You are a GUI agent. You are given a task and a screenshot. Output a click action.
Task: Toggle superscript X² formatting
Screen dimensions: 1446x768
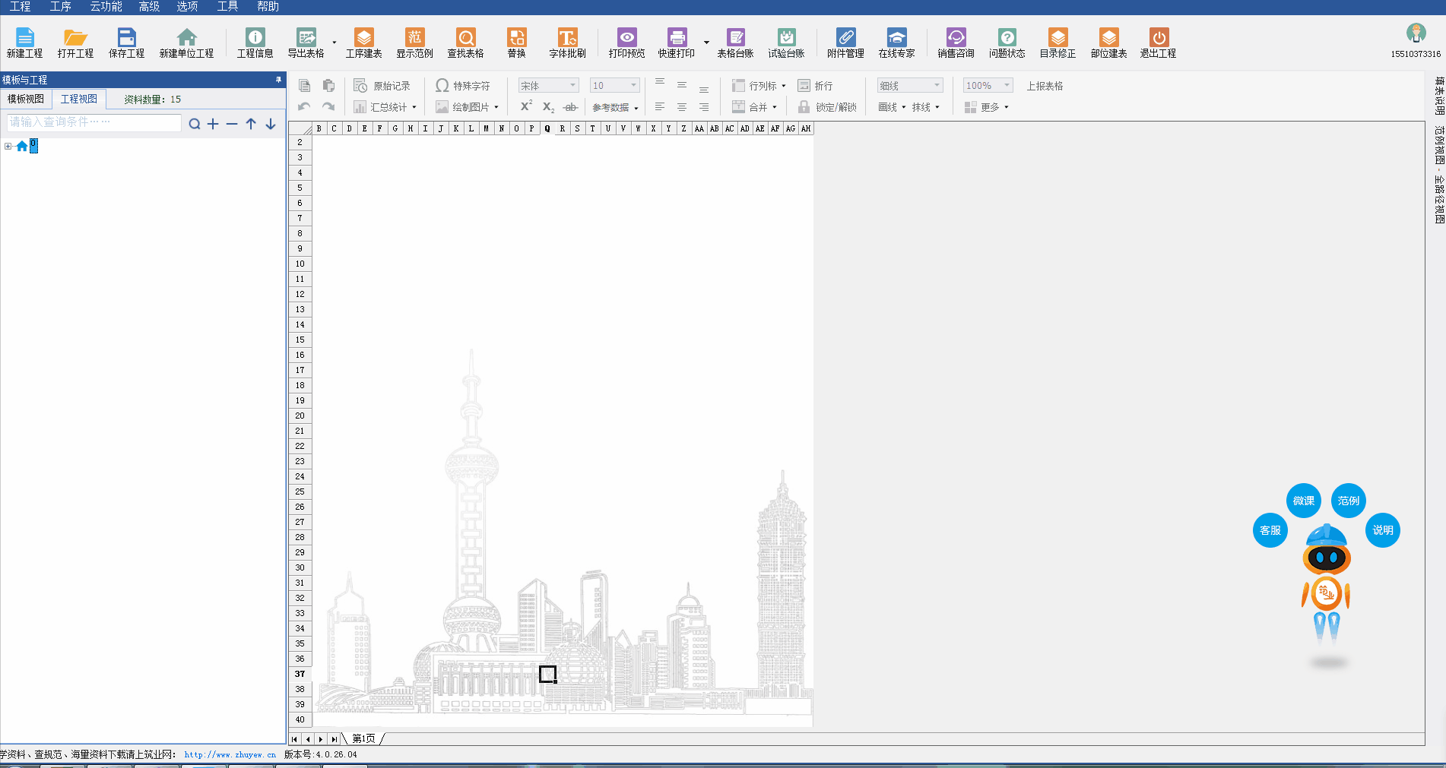[x=526, y=106]
